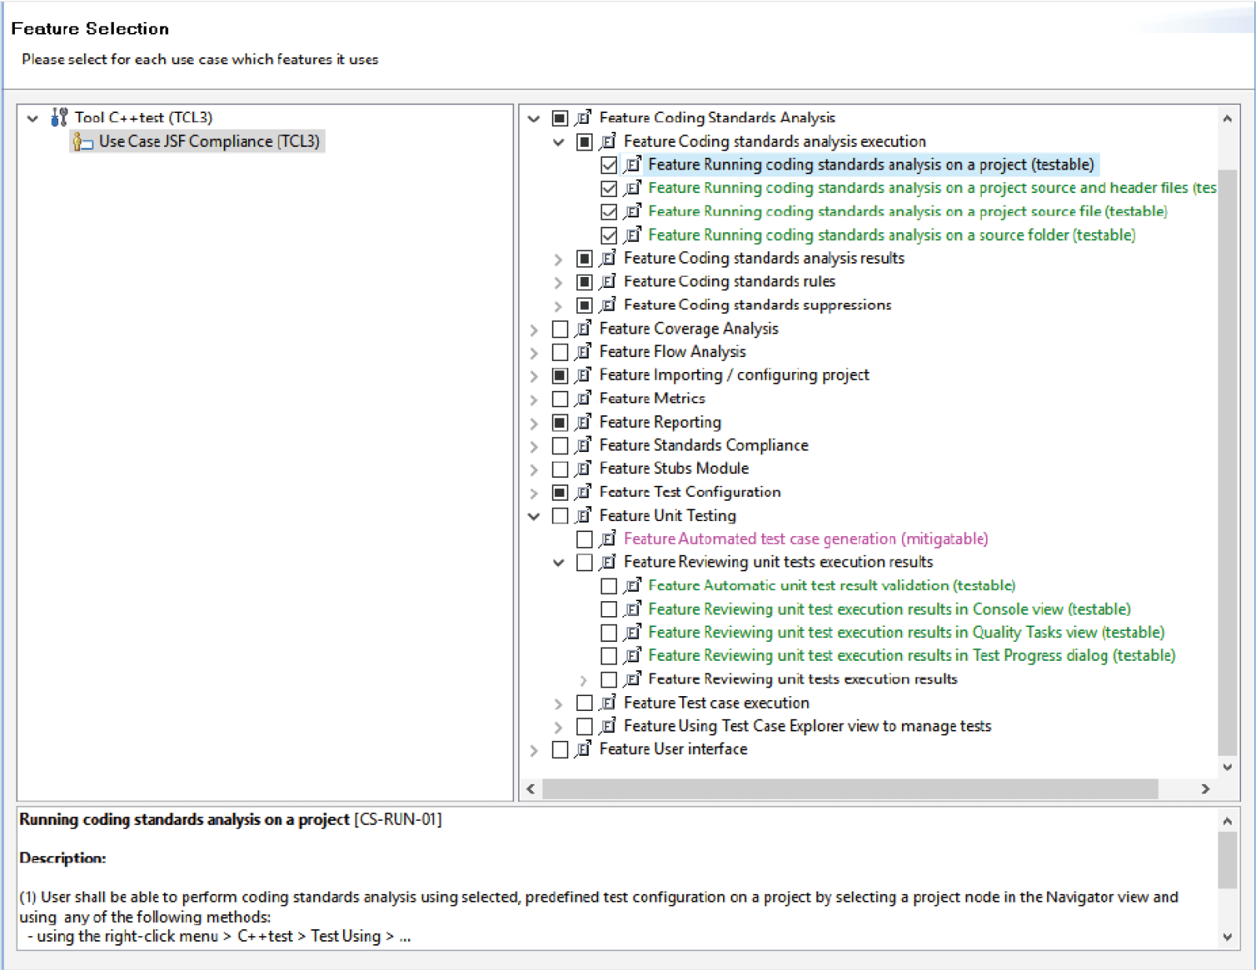Click the icon next to Feature Metrics
Image resolution: width=1256 pixels, height=970 pixels.
tap(583, 399)
